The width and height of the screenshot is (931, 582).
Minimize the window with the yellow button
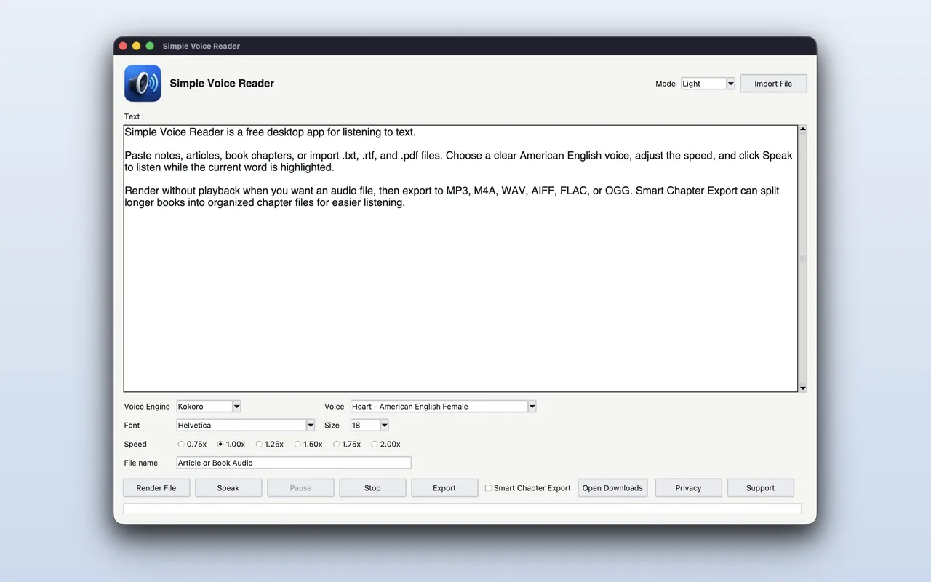[137, 46]
